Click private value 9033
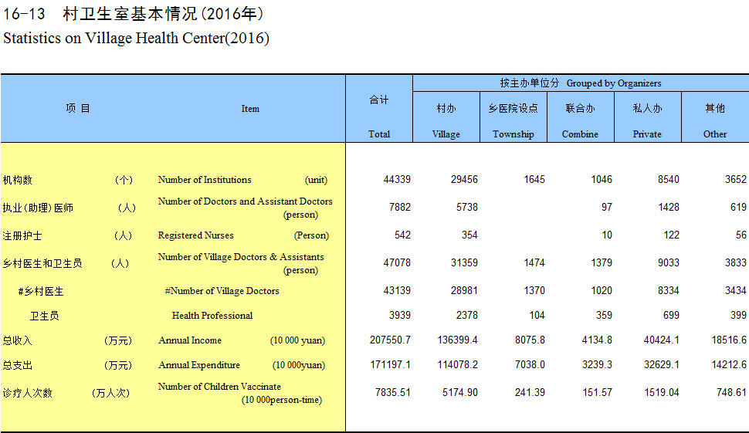This screenshot has height=433, width=749. [668, 262]
